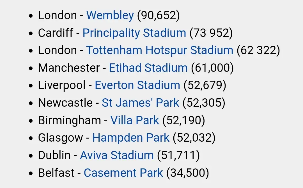Click the Glasgow city name text
The height and width of the screenshot is (188, 303).
click(61, 138)
